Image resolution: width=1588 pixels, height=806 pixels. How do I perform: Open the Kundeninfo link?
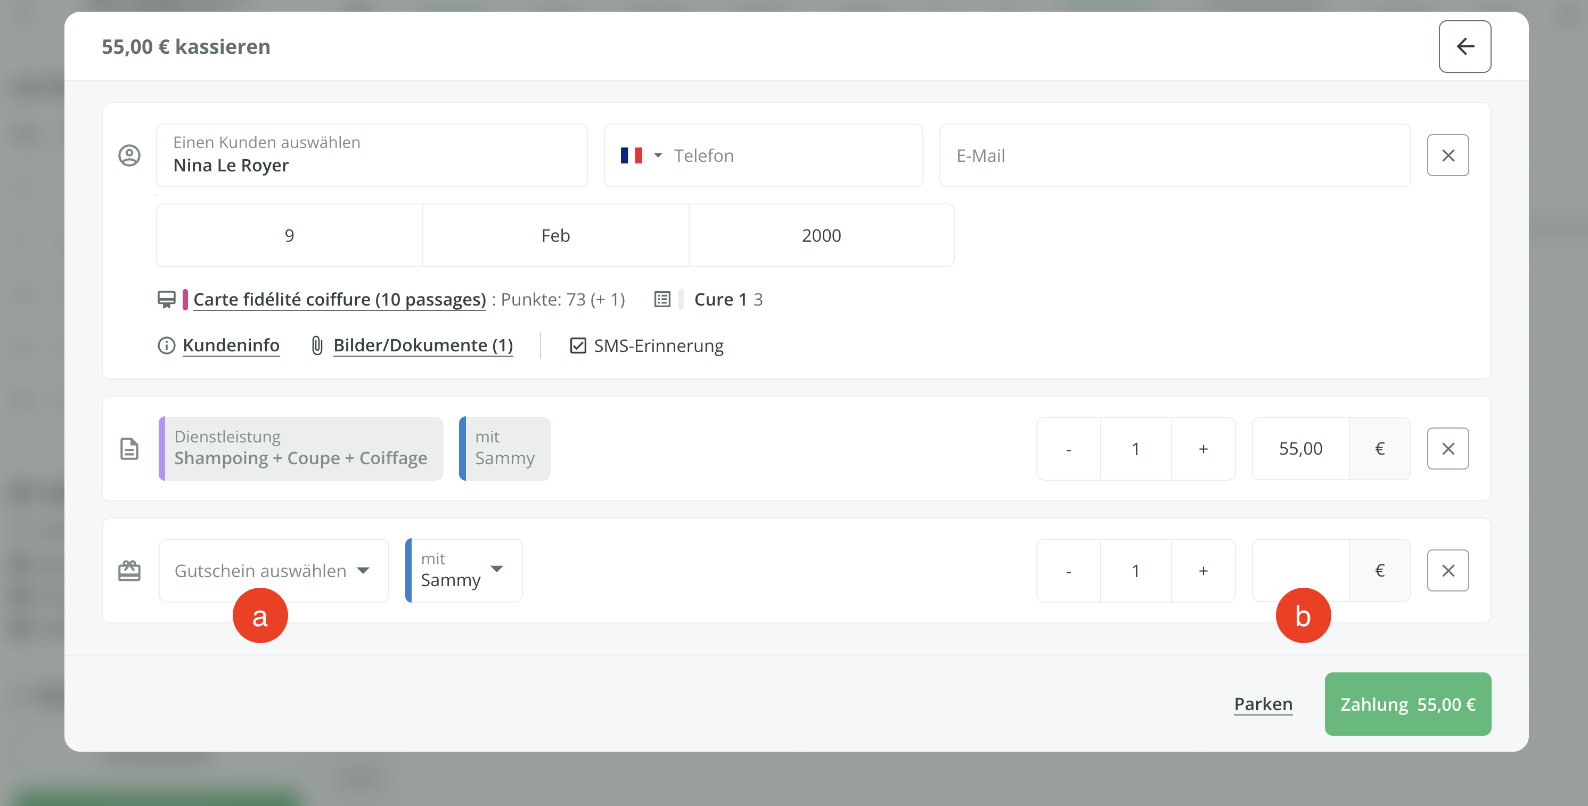pos(231,346)
